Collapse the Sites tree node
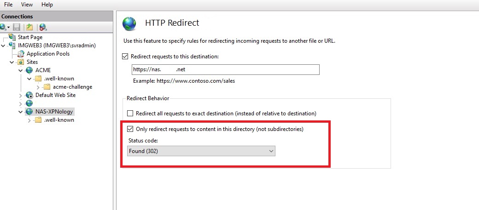Image resolution: width=479 pixels, height=210 pixels. point(12,62)
